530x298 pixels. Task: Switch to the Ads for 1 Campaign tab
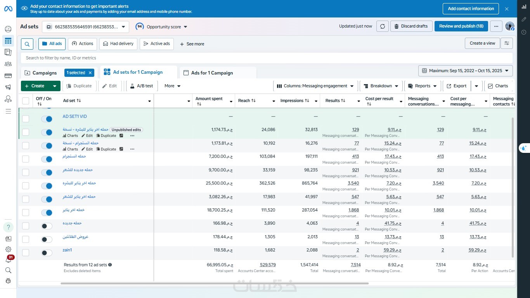tap(212, 73)
